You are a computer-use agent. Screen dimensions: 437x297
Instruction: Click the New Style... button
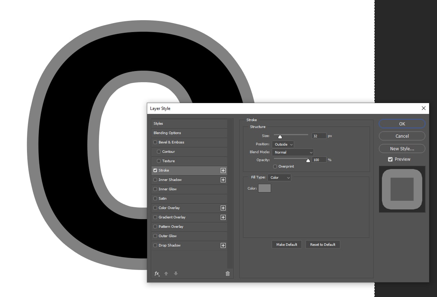402,148
